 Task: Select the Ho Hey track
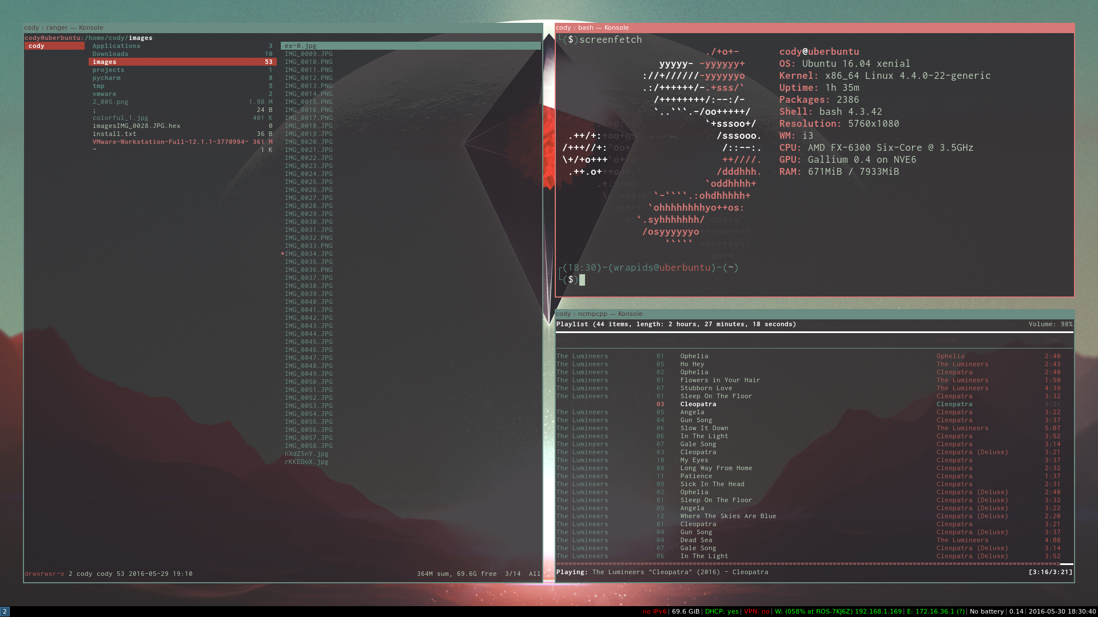(692, 364)
